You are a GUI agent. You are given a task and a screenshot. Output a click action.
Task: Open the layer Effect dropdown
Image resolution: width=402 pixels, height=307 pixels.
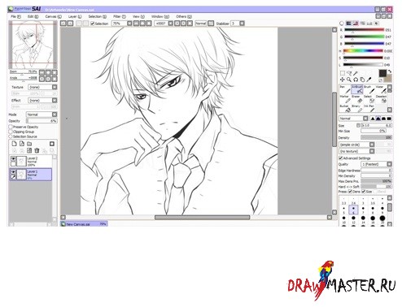click(42, 101)
